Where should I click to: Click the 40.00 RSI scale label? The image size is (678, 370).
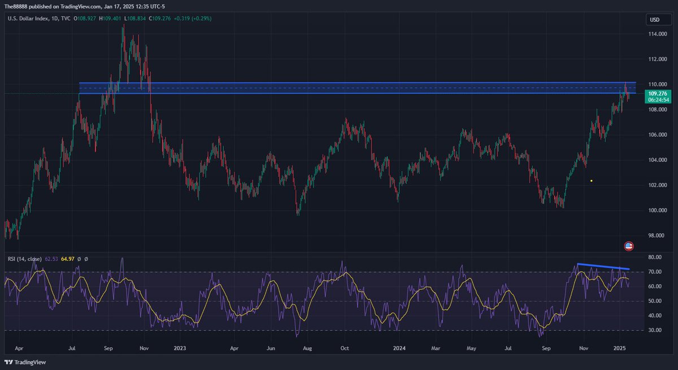pos(654,316)
